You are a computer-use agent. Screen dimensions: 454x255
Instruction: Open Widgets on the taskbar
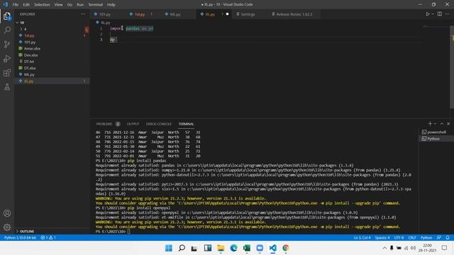[208, 248]
